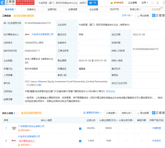Click 发生变更时通知我 beside 合伙人信息
Viewport: 165px width, 148px height.
pyautogui.click(x=31, y=113)
